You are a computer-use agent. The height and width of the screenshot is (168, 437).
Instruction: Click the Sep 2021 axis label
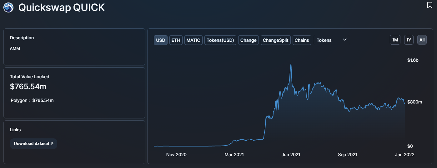(x=348, y=155)
